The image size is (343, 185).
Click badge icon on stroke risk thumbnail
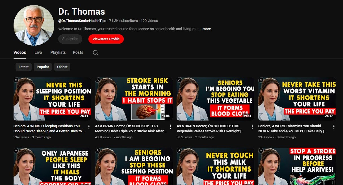[x=98, y=80]
